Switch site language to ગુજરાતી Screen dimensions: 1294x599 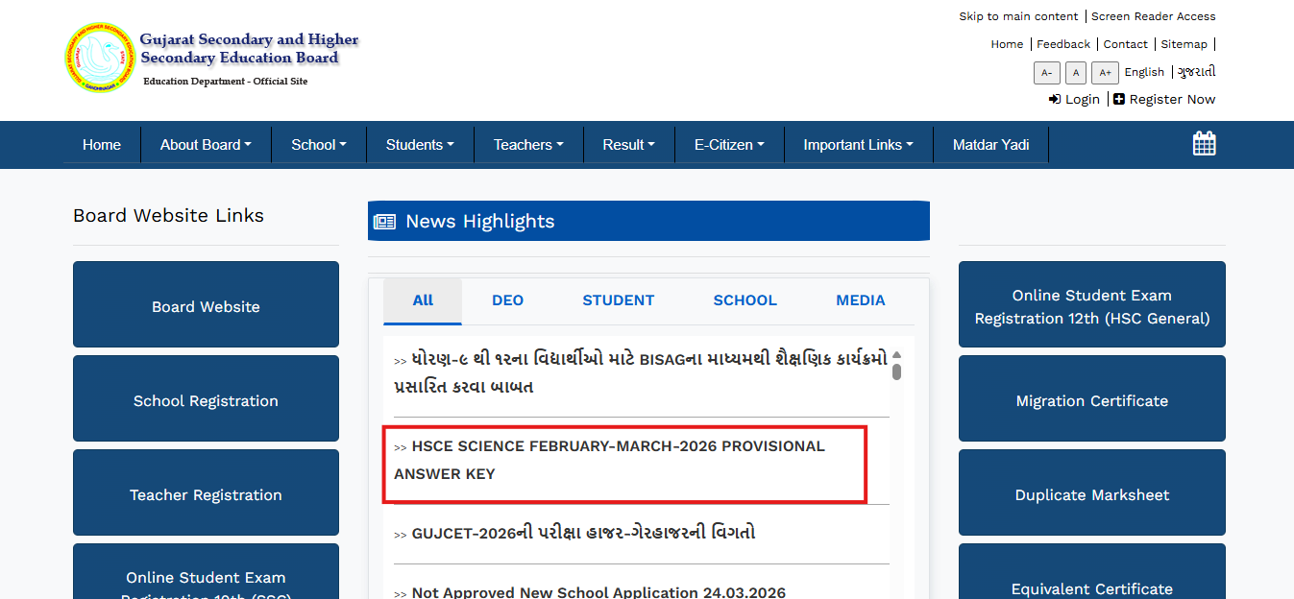[1197, 72]
